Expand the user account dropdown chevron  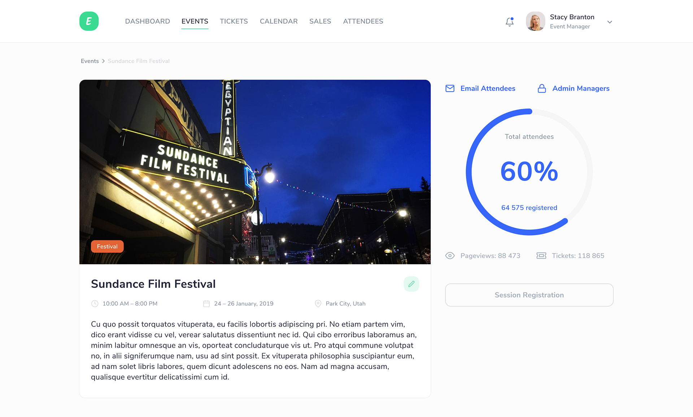pyautogui.click(x=610, y=22)
